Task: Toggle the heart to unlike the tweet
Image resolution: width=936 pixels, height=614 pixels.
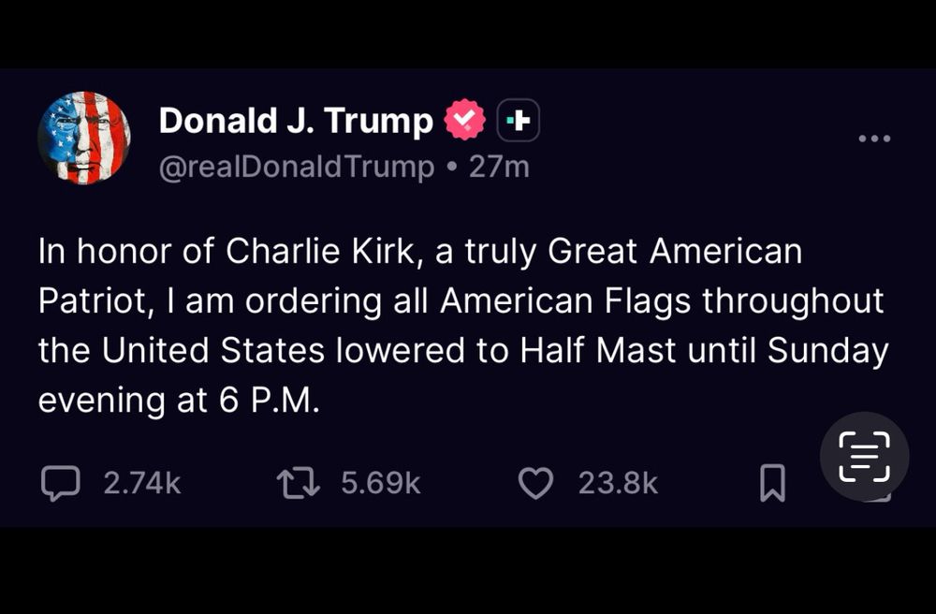Action: (x=535, y=482)
